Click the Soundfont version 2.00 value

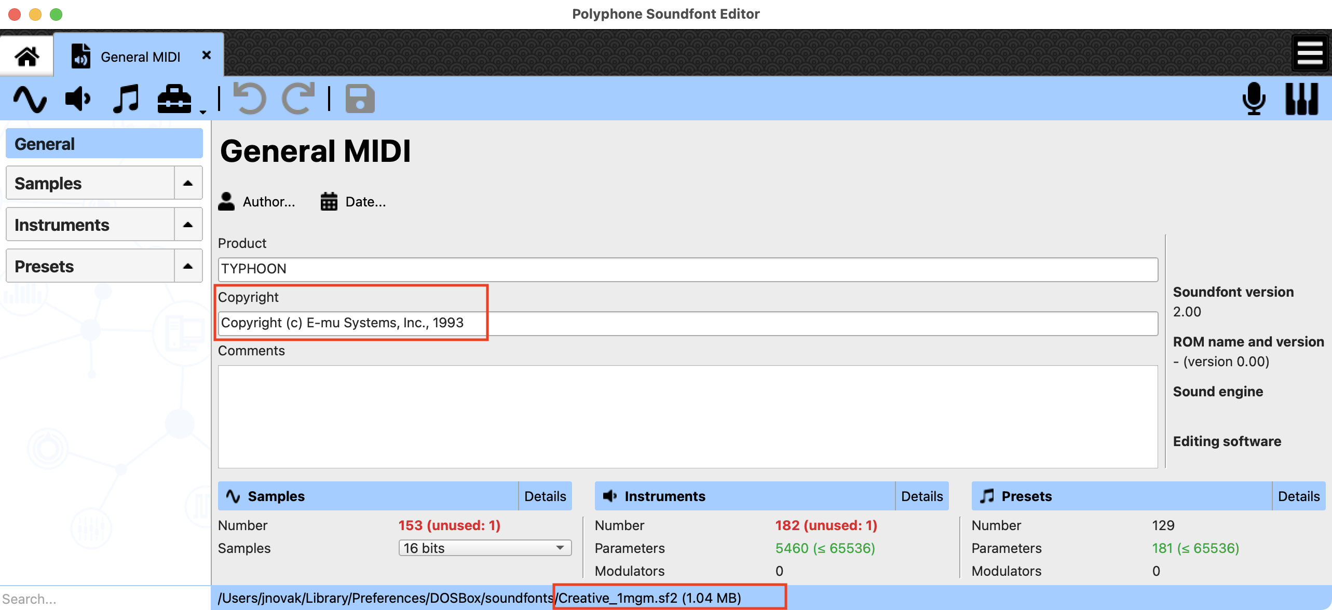click(1187, 312)
